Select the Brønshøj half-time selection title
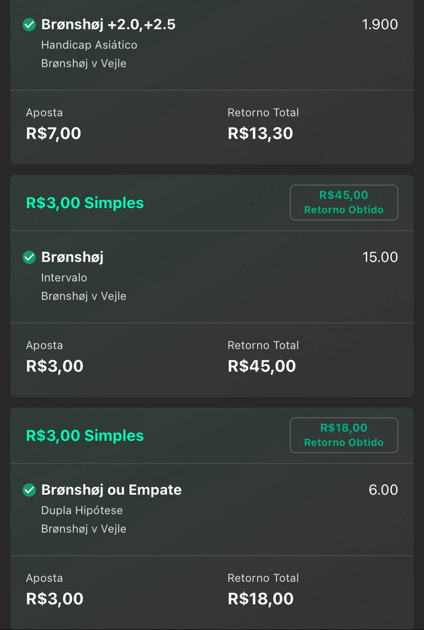 pos(72,257)
